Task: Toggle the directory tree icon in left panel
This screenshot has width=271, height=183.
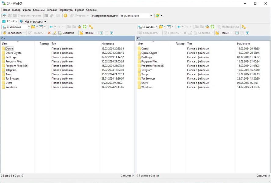Action: point(91,27)
